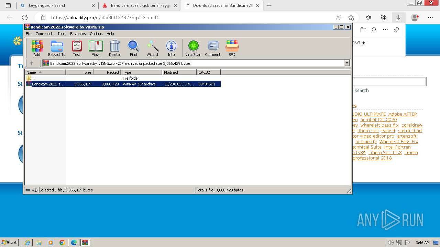Run VirusScan on the archive
This screenshot has height=247, width=440.
click(193, 48)
